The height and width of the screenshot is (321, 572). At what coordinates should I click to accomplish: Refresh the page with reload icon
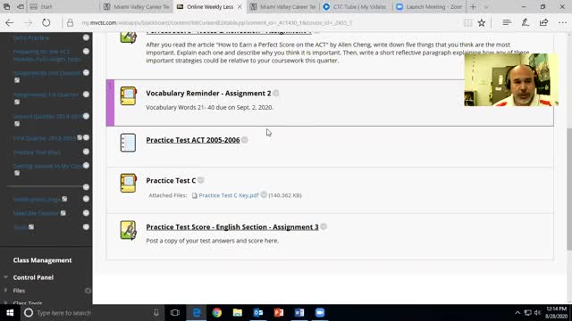click(x=46, y=22)
